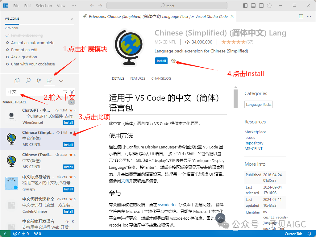Select the Chinese (Traditional) extension globe icon
Screen dimensions: 316x237
coord(11,161)
